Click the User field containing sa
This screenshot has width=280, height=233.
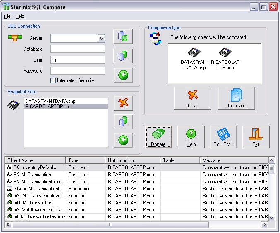(78, 60)
